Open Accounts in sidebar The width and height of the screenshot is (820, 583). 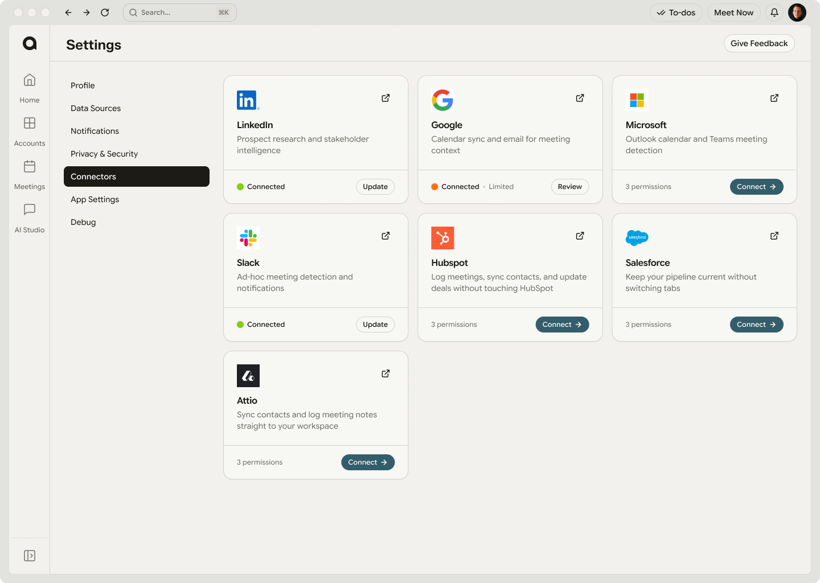tap(30, 132)
